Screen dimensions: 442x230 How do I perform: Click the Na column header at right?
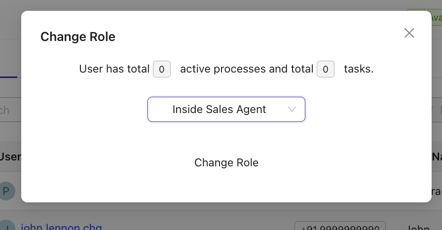pos(437,156)
